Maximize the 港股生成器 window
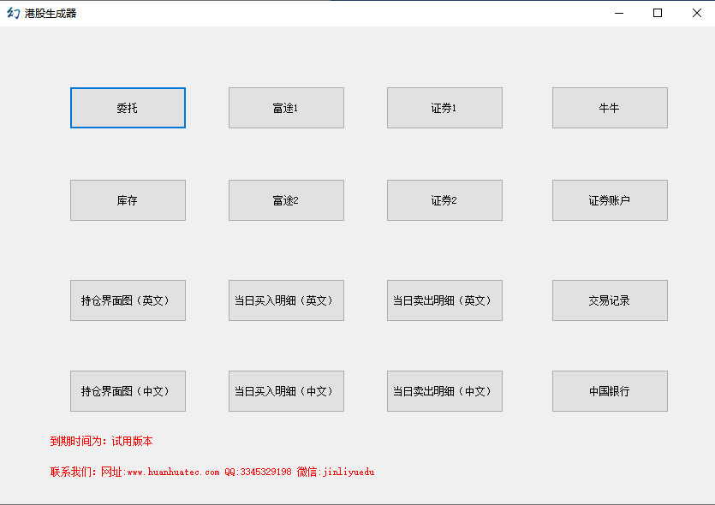Image resolution: width=715 pixels, height=505 pixels. tap(658, 13)
